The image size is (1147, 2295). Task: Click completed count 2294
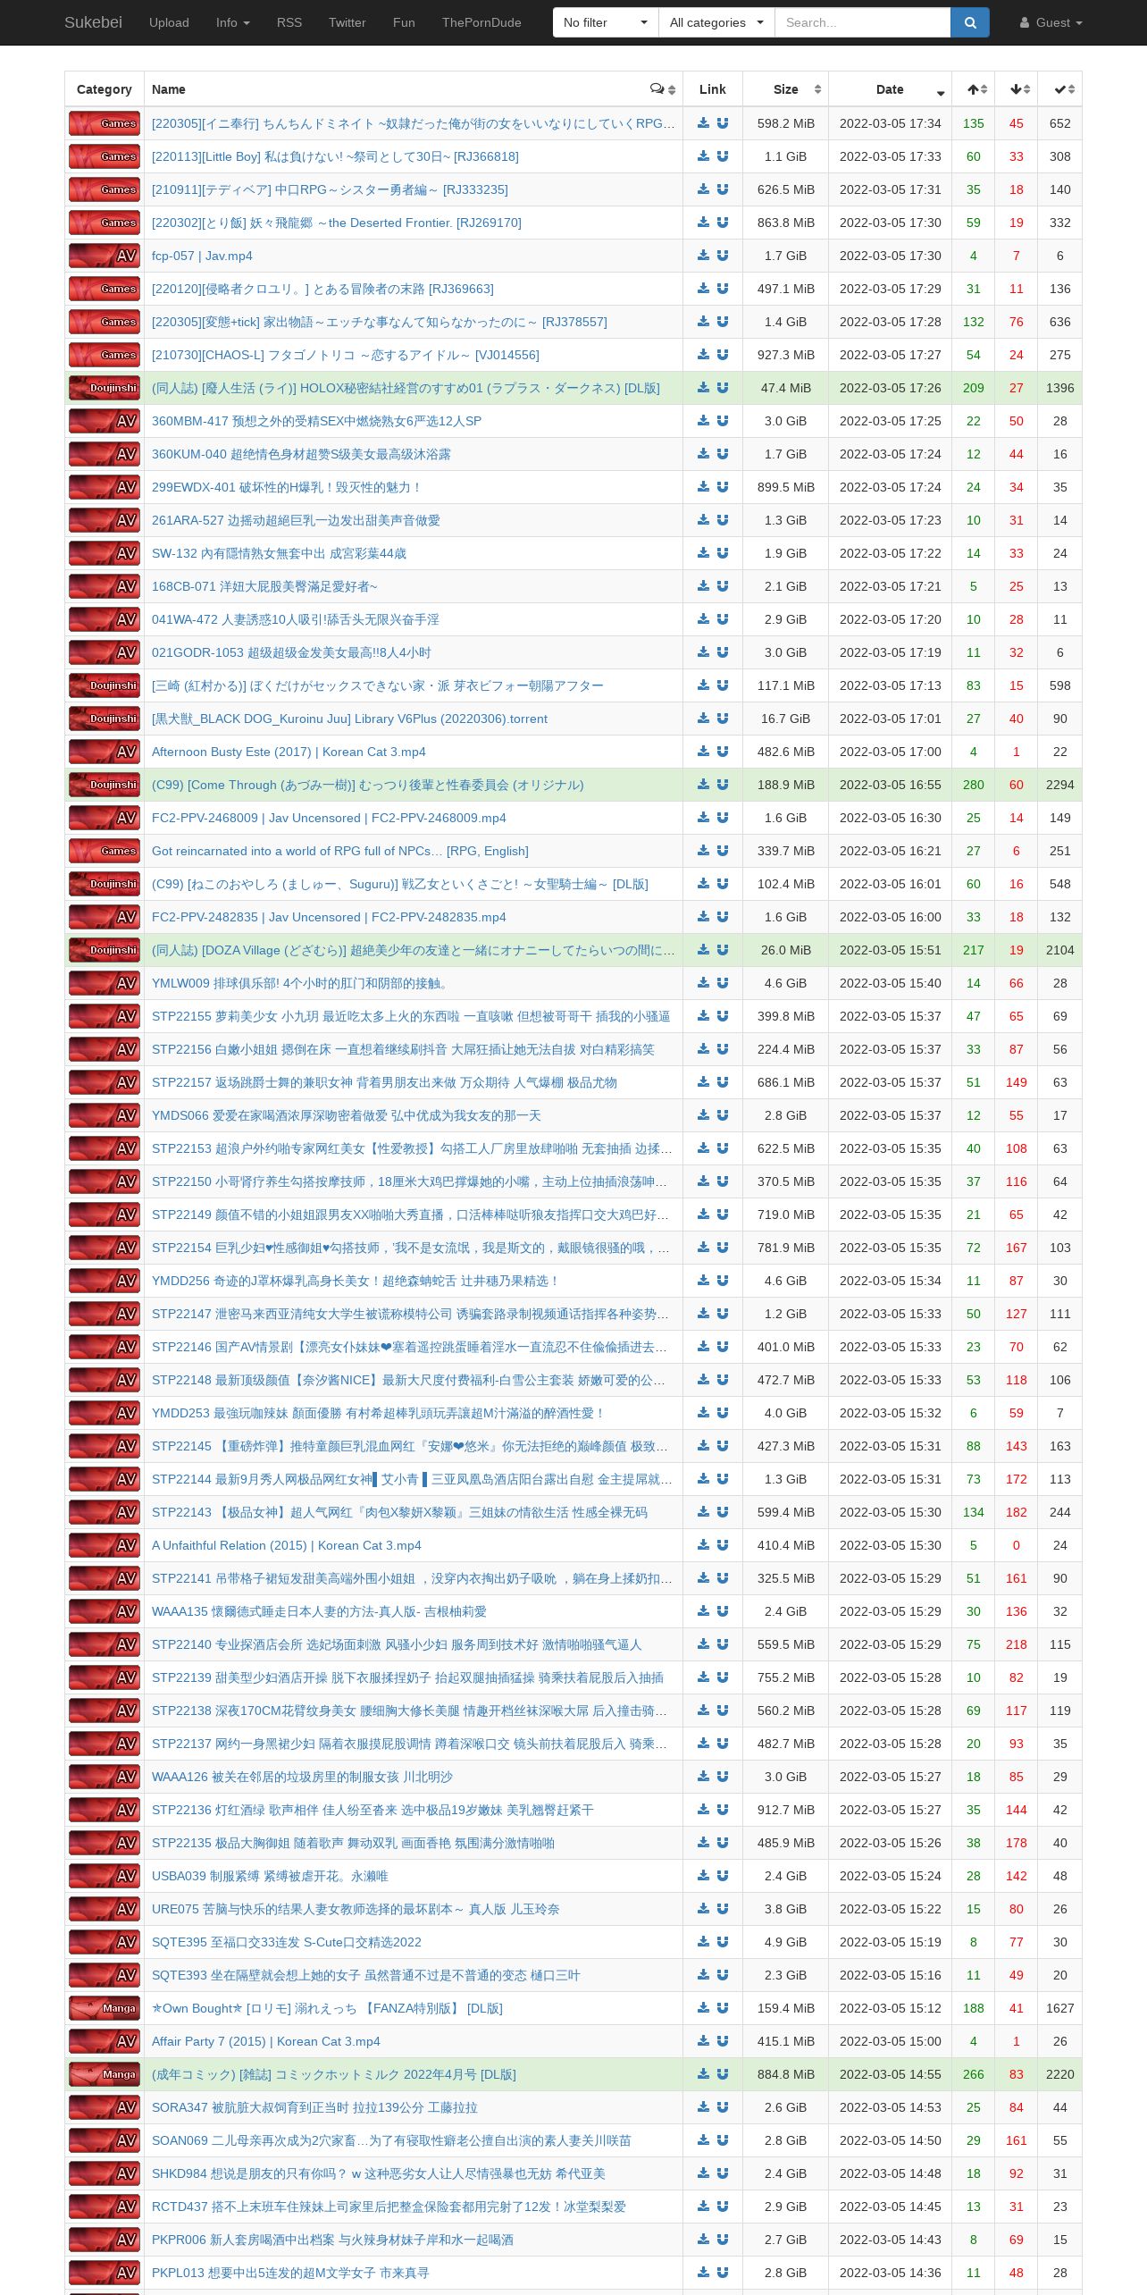pos(1060,785)
